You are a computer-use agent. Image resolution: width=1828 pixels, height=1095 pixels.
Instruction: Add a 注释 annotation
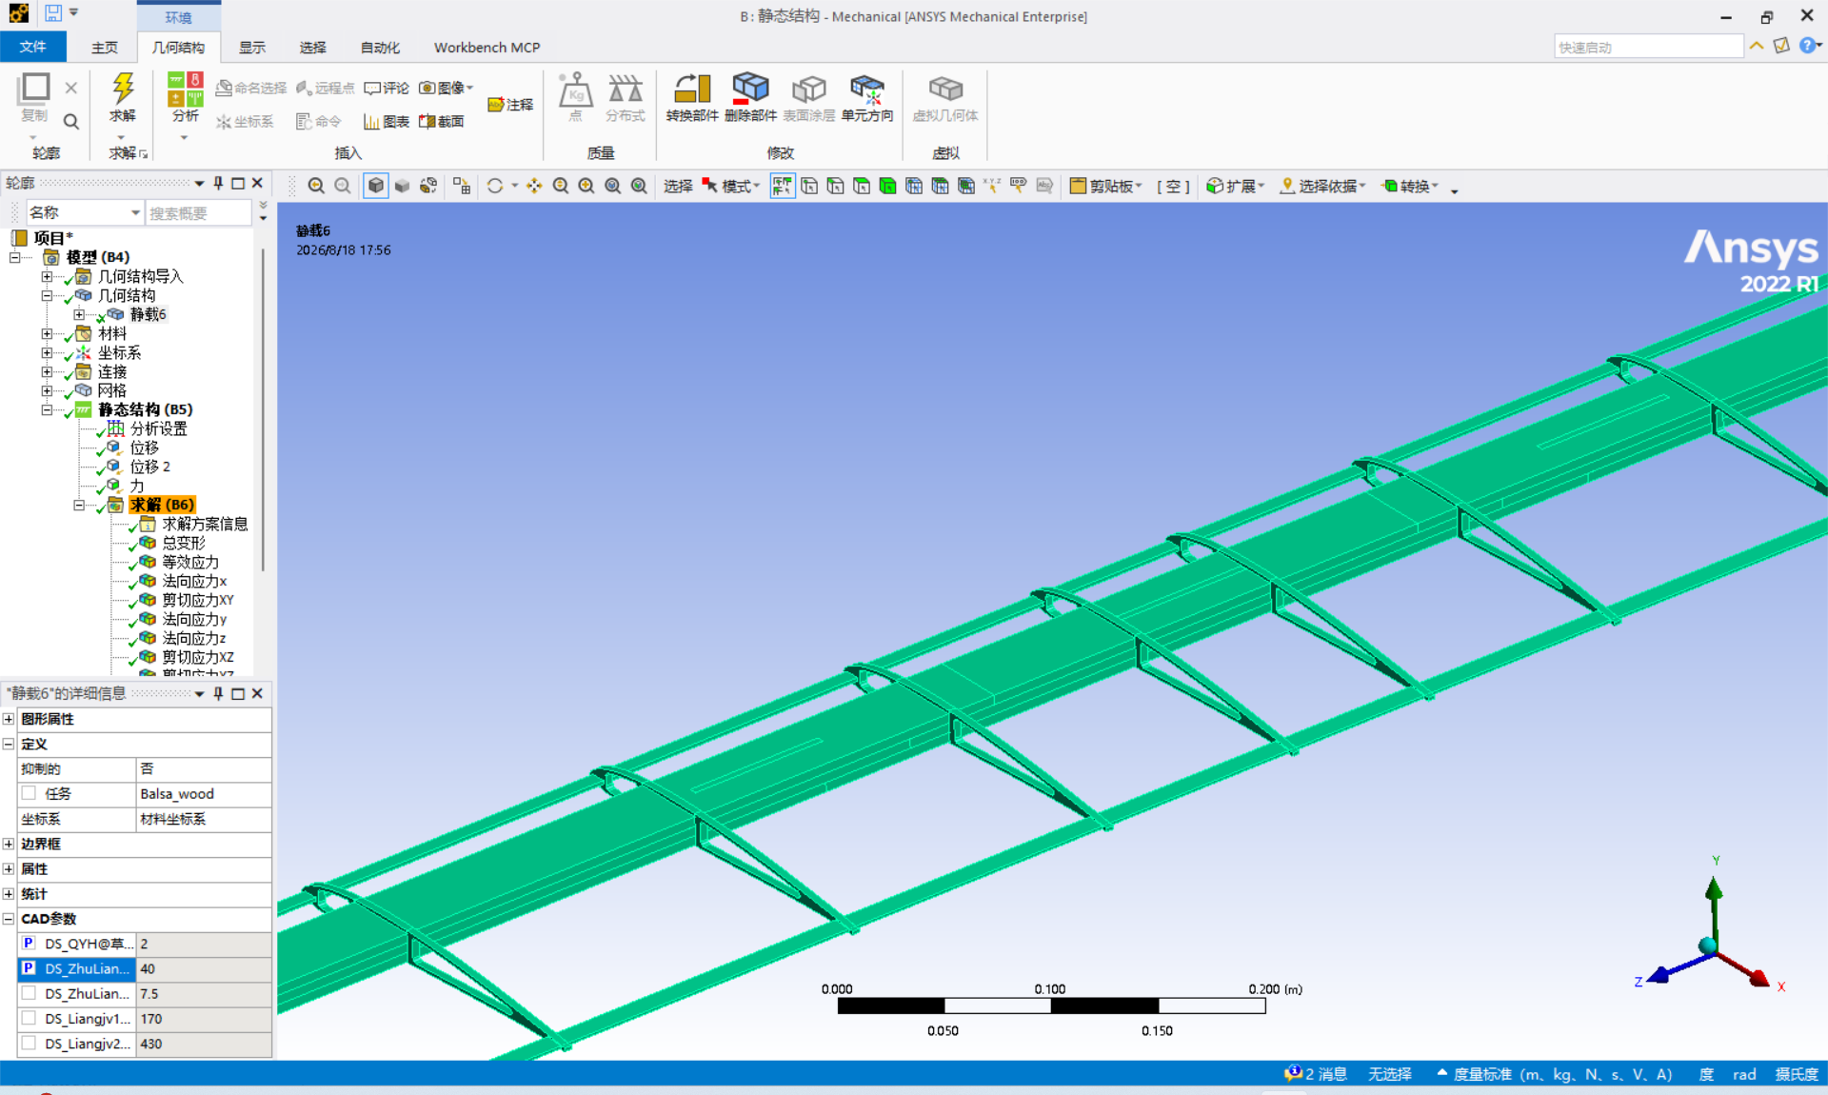(510, 105)
